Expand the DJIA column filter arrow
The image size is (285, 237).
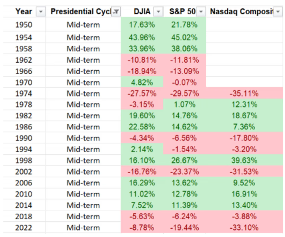tap(158, 12)
